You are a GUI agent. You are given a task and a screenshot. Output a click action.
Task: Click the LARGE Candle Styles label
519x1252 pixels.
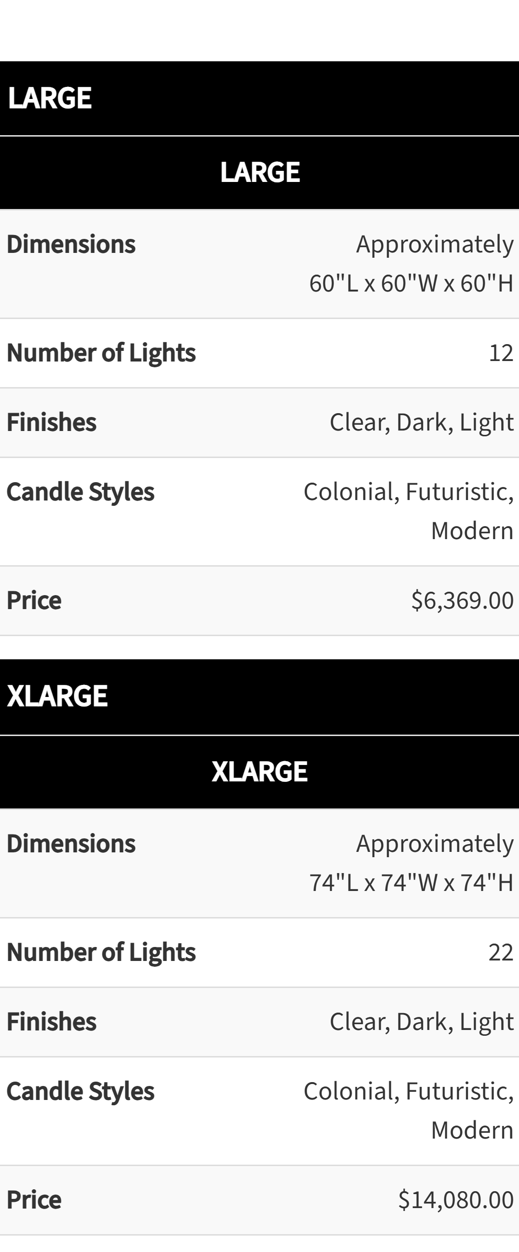tap(81, 492)
